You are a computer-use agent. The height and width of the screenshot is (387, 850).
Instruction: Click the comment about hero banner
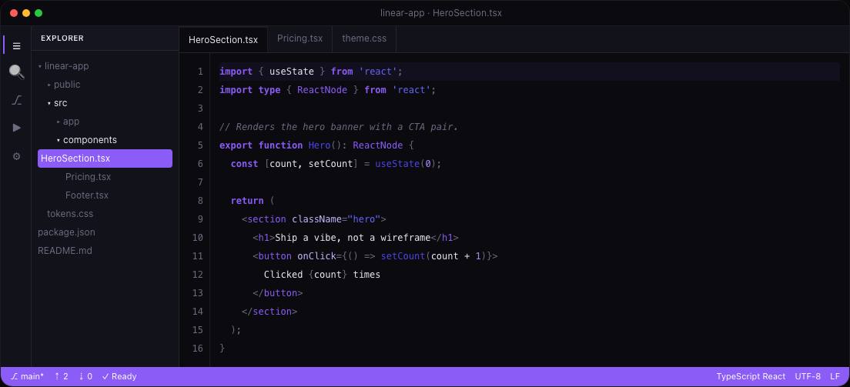(339, 127)
